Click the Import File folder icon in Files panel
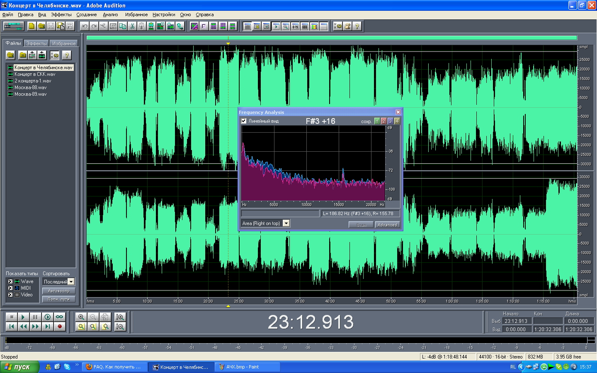This screenshot has width=597, height=373. point(10,55)
